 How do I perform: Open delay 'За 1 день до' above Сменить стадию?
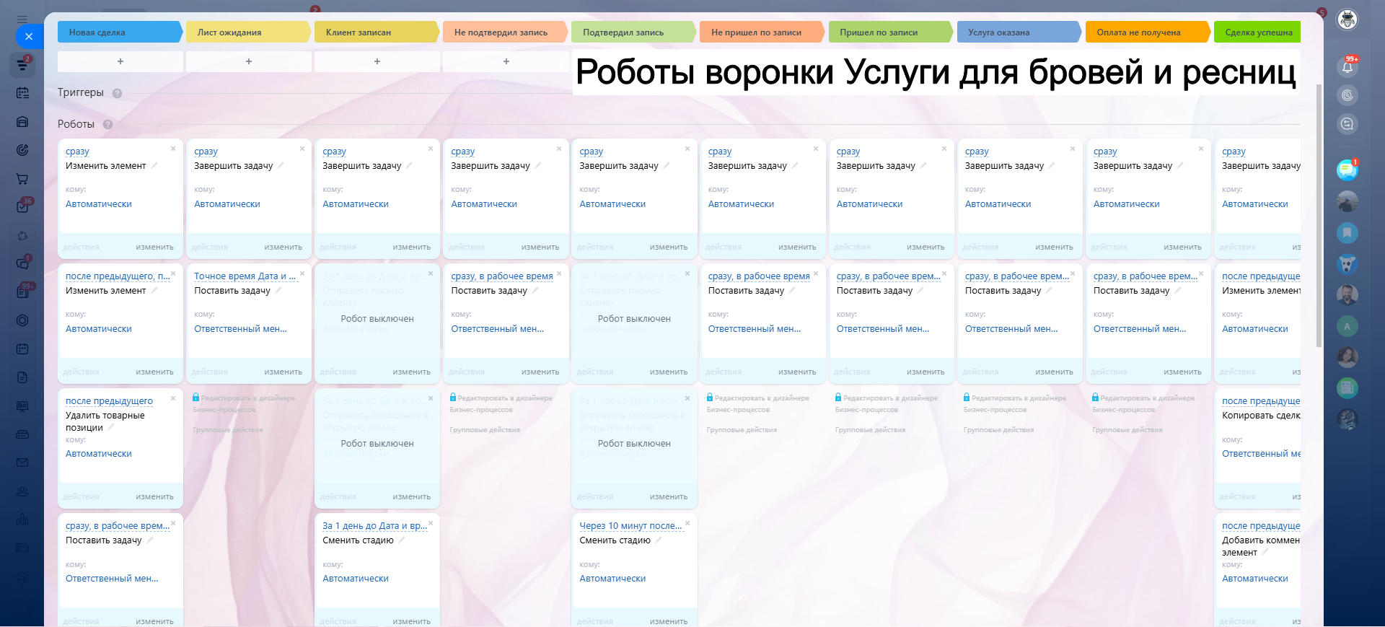point(374,526)
